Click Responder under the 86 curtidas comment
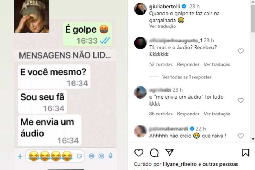Viewport: 255px width, 170px height. point(188,114)
